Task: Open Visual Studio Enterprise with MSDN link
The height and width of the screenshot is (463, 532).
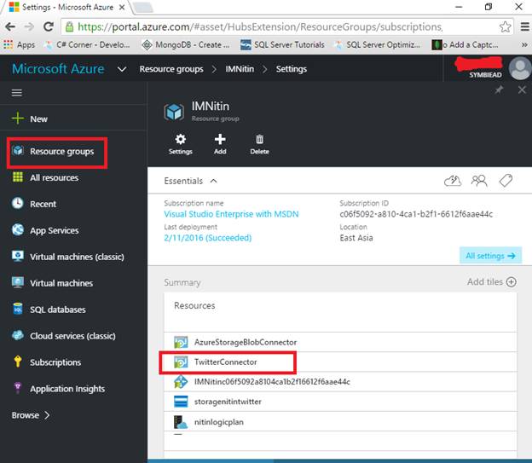Action: pyautogui.click(x=231, y=214)
